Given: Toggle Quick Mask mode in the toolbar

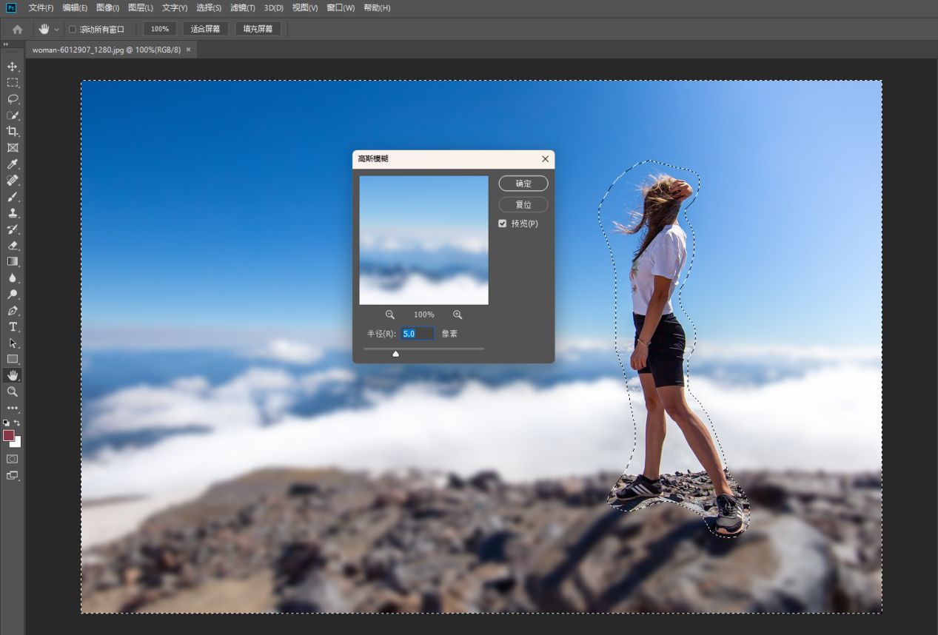Looking at the screenshot, I should (12, 458).
